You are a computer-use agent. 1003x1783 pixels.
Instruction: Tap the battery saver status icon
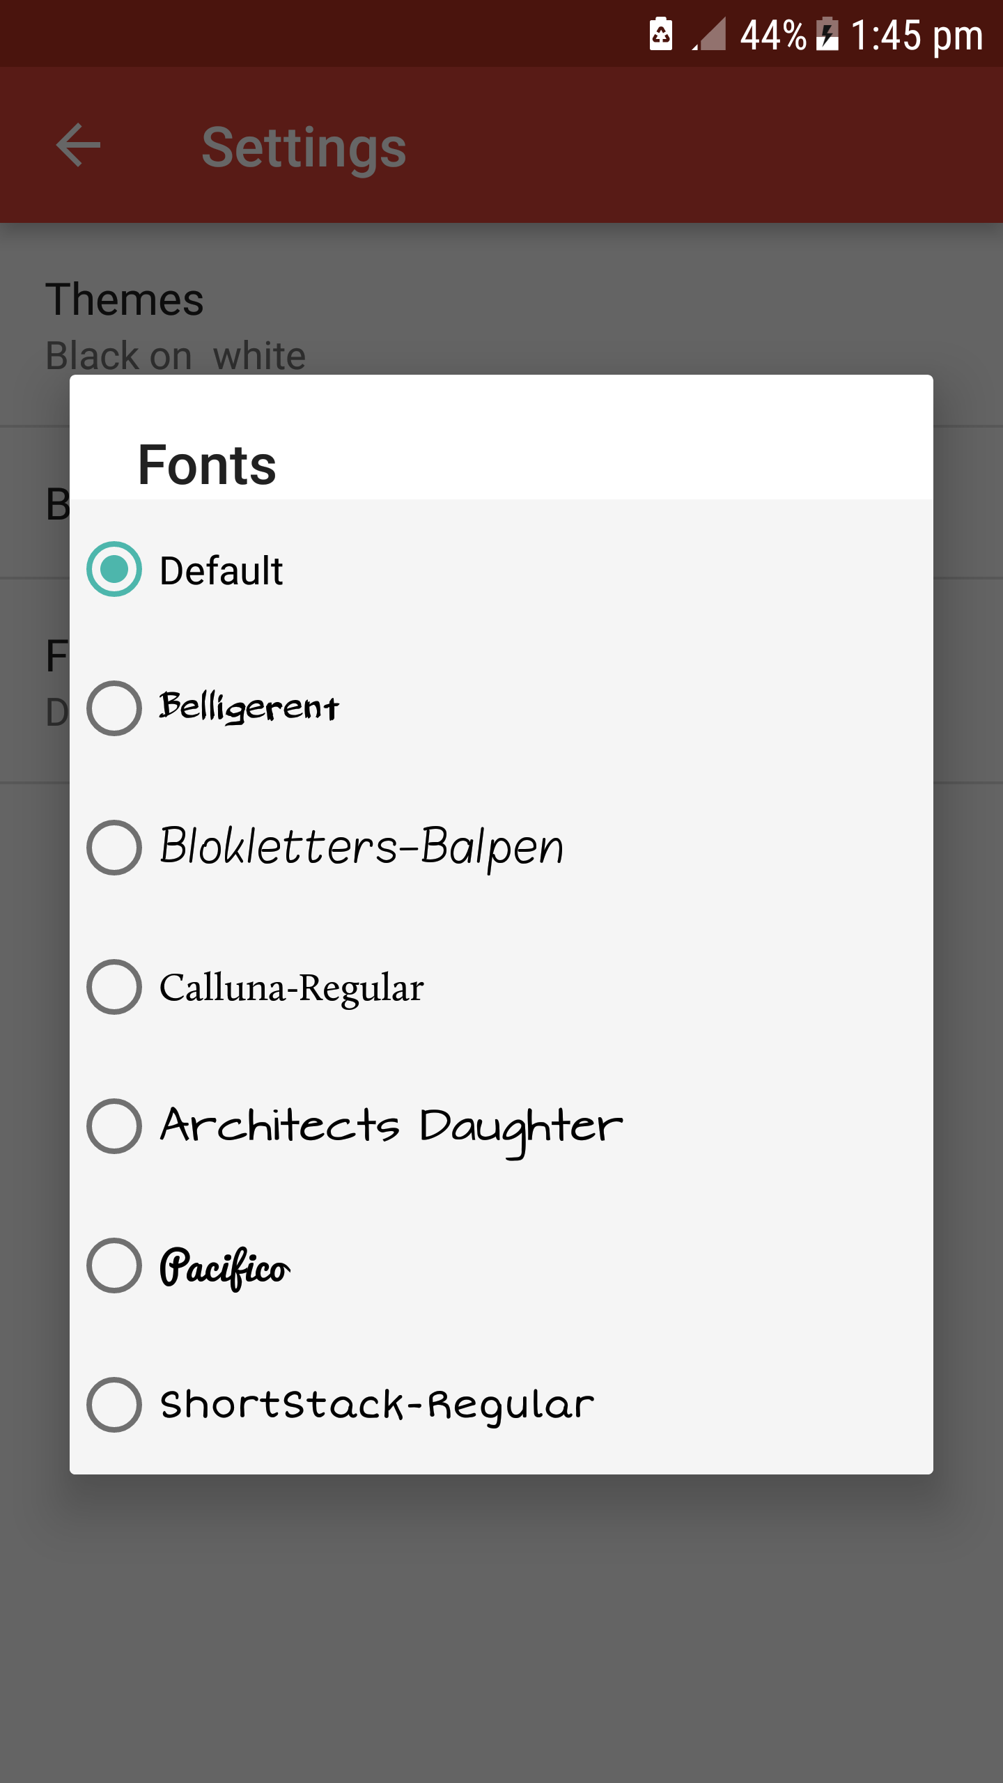click(x=660, y=34)
